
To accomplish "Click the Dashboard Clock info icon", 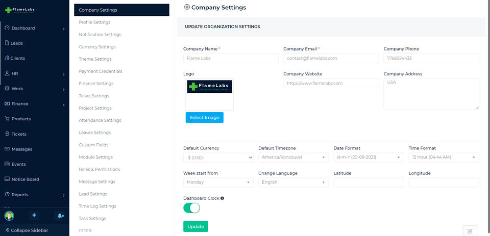I will (222, 198).
